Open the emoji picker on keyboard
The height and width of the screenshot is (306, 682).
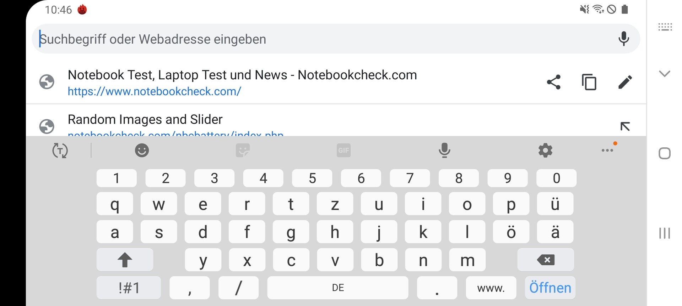click(x=142, y=151)
